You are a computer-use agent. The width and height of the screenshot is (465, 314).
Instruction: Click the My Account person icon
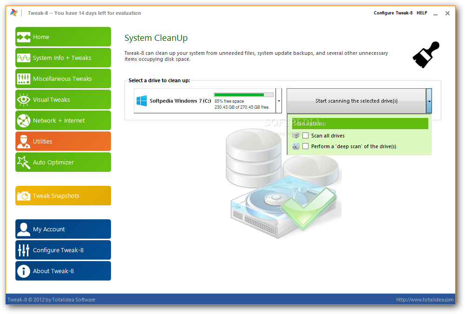click(x=23, y=229)
